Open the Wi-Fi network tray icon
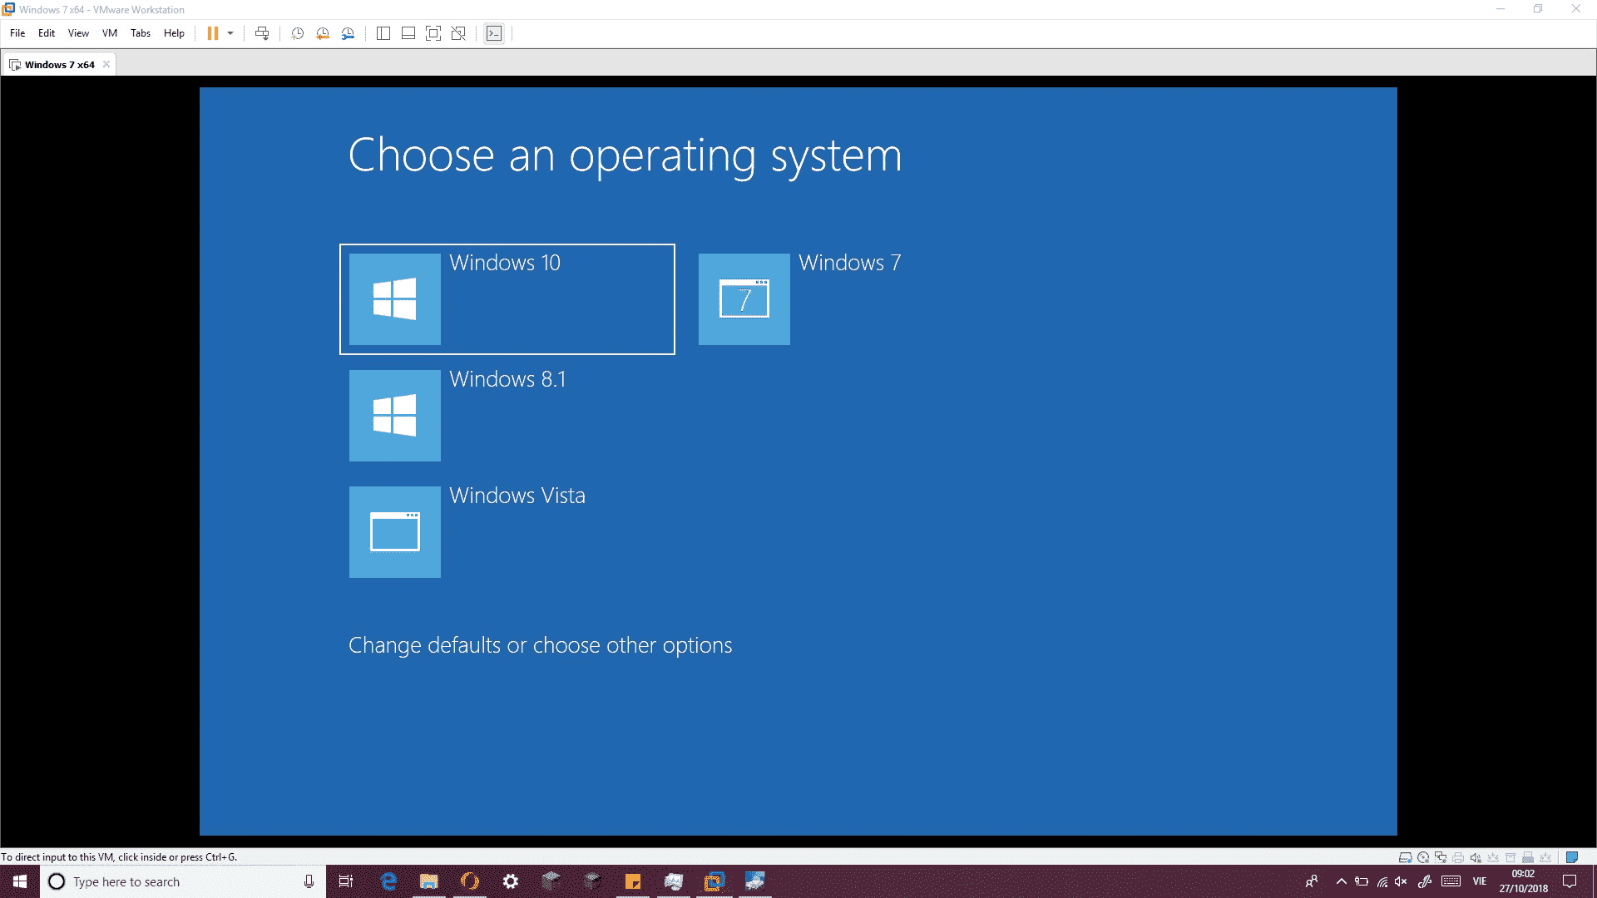1597x898 pixels. pos(1382,881)
